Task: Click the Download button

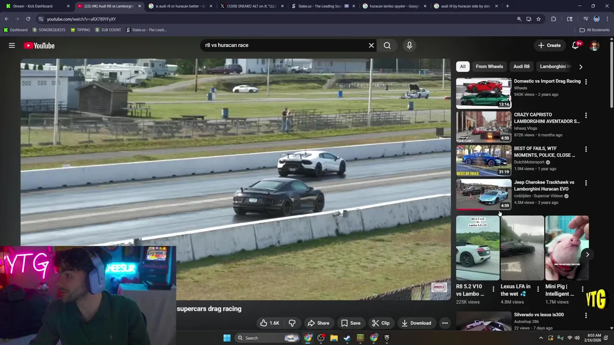Action: coord(416,323)
